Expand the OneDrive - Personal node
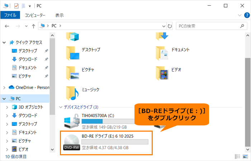Screen dimensions: 251x161 pyautogui.click(x=4, y=88)
